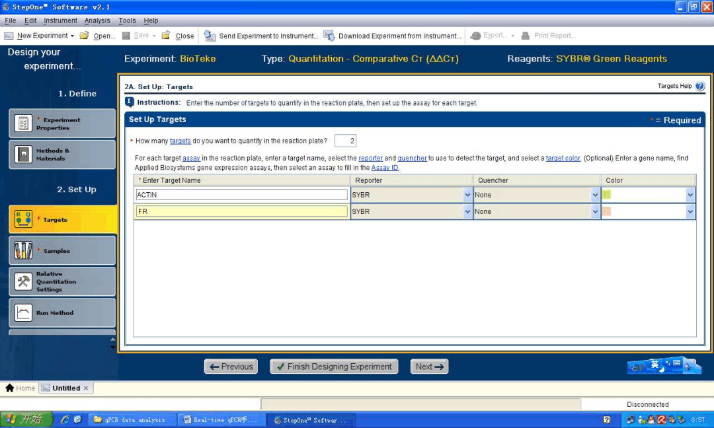
Task: Click the FR target name field
Action: [x=241, y=212]
